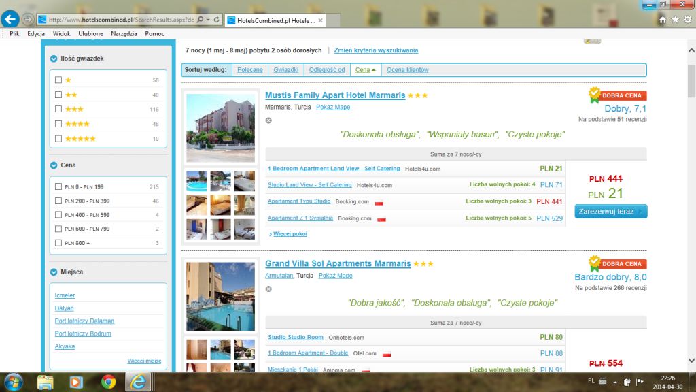Open Favorites star icon in browser toolbar
This screenshot has width=696, height=392.
pyautogui.click(x=675, y=20)
